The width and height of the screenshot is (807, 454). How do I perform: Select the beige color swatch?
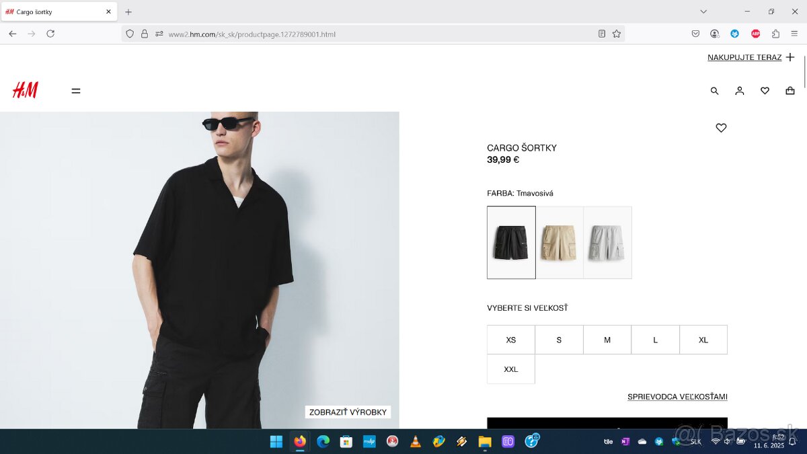[x=560, y=242]
